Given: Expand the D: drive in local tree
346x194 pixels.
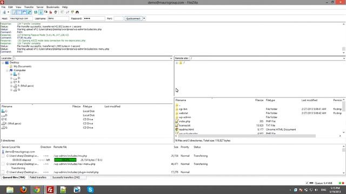Looking at the screenshot, I should pyautogui.click(x=11, y=78).
